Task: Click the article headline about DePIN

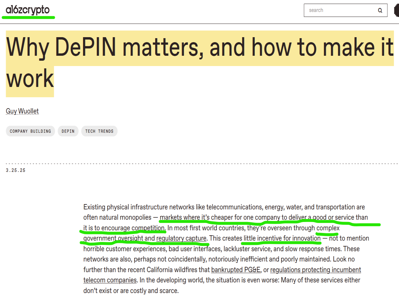Action: point(199,64)
